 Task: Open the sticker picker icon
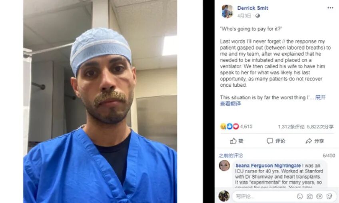click(x=329, y=196)
